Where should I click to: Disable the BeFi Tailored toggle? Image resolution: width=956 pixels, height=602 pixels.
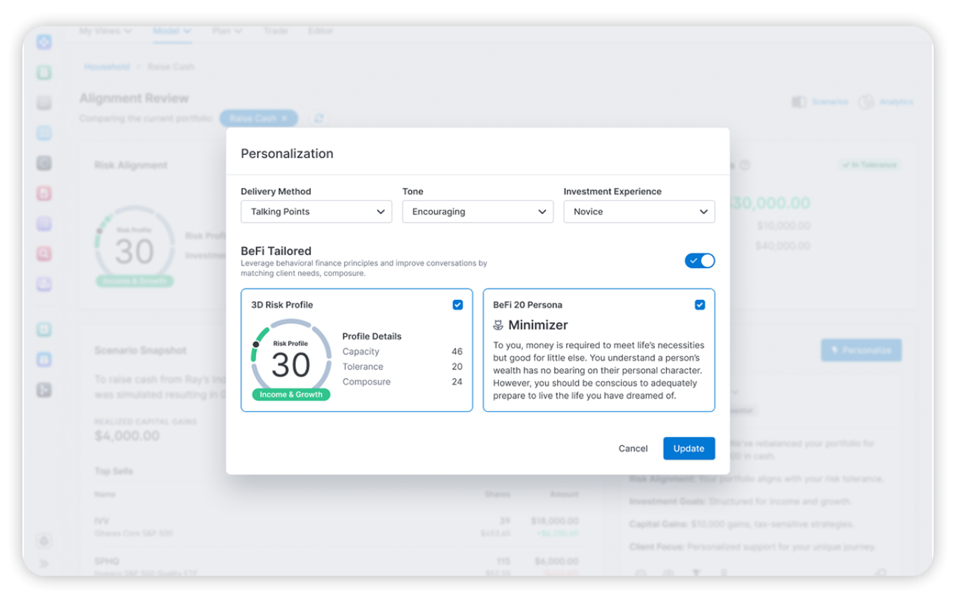[700, 260]
